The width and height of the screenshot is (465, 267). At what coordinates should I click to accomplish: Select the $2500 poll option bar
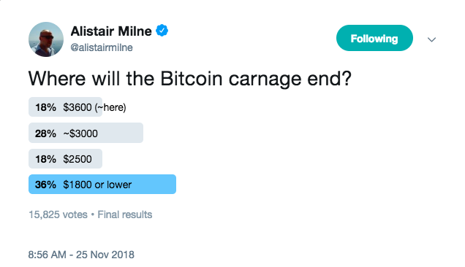(x=66, y=158)
